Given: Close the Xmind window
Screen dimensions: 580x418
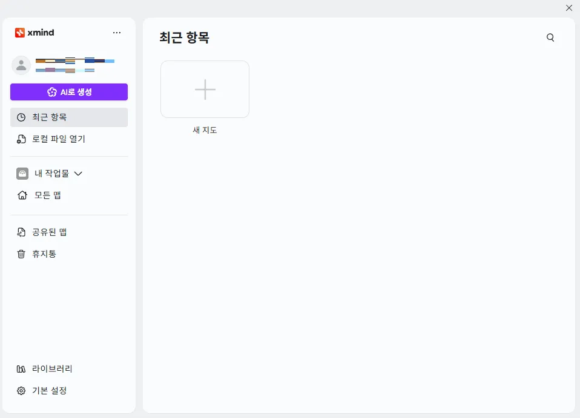Looking at the screenshot, I should point(568,8).
